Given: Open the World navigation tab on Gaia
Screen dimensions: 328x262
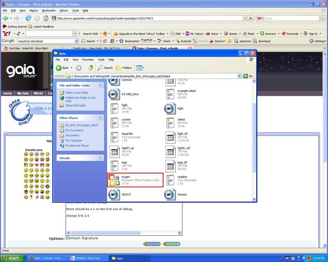Looking at the screenshot, I should [x=38, y=93].
